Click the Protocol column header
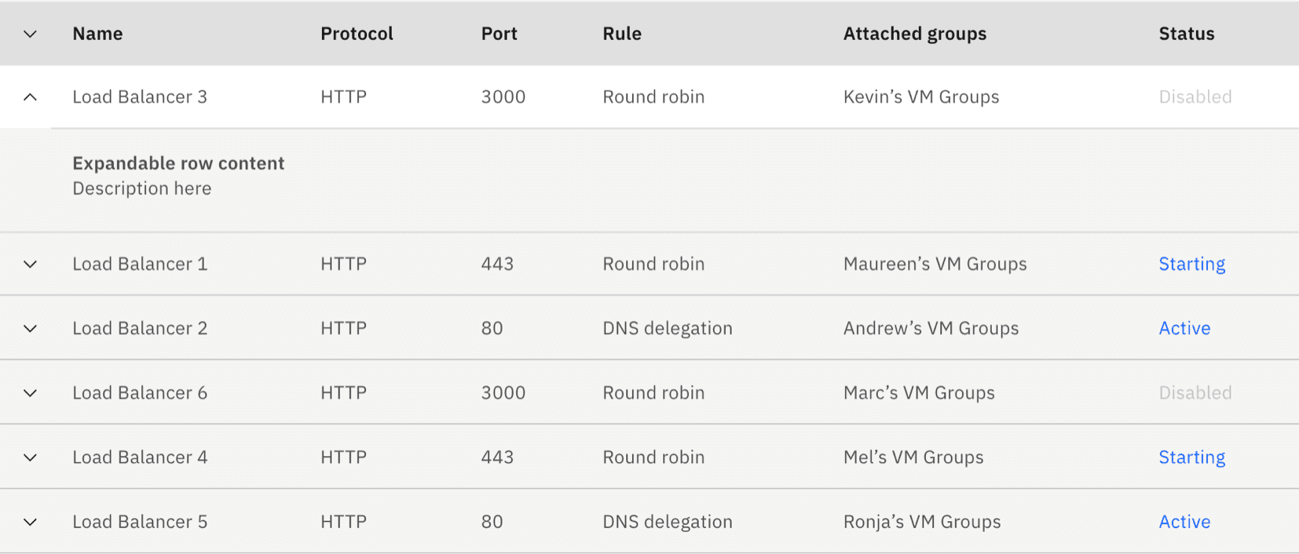The image size is (1299, 554). (357, 34)
